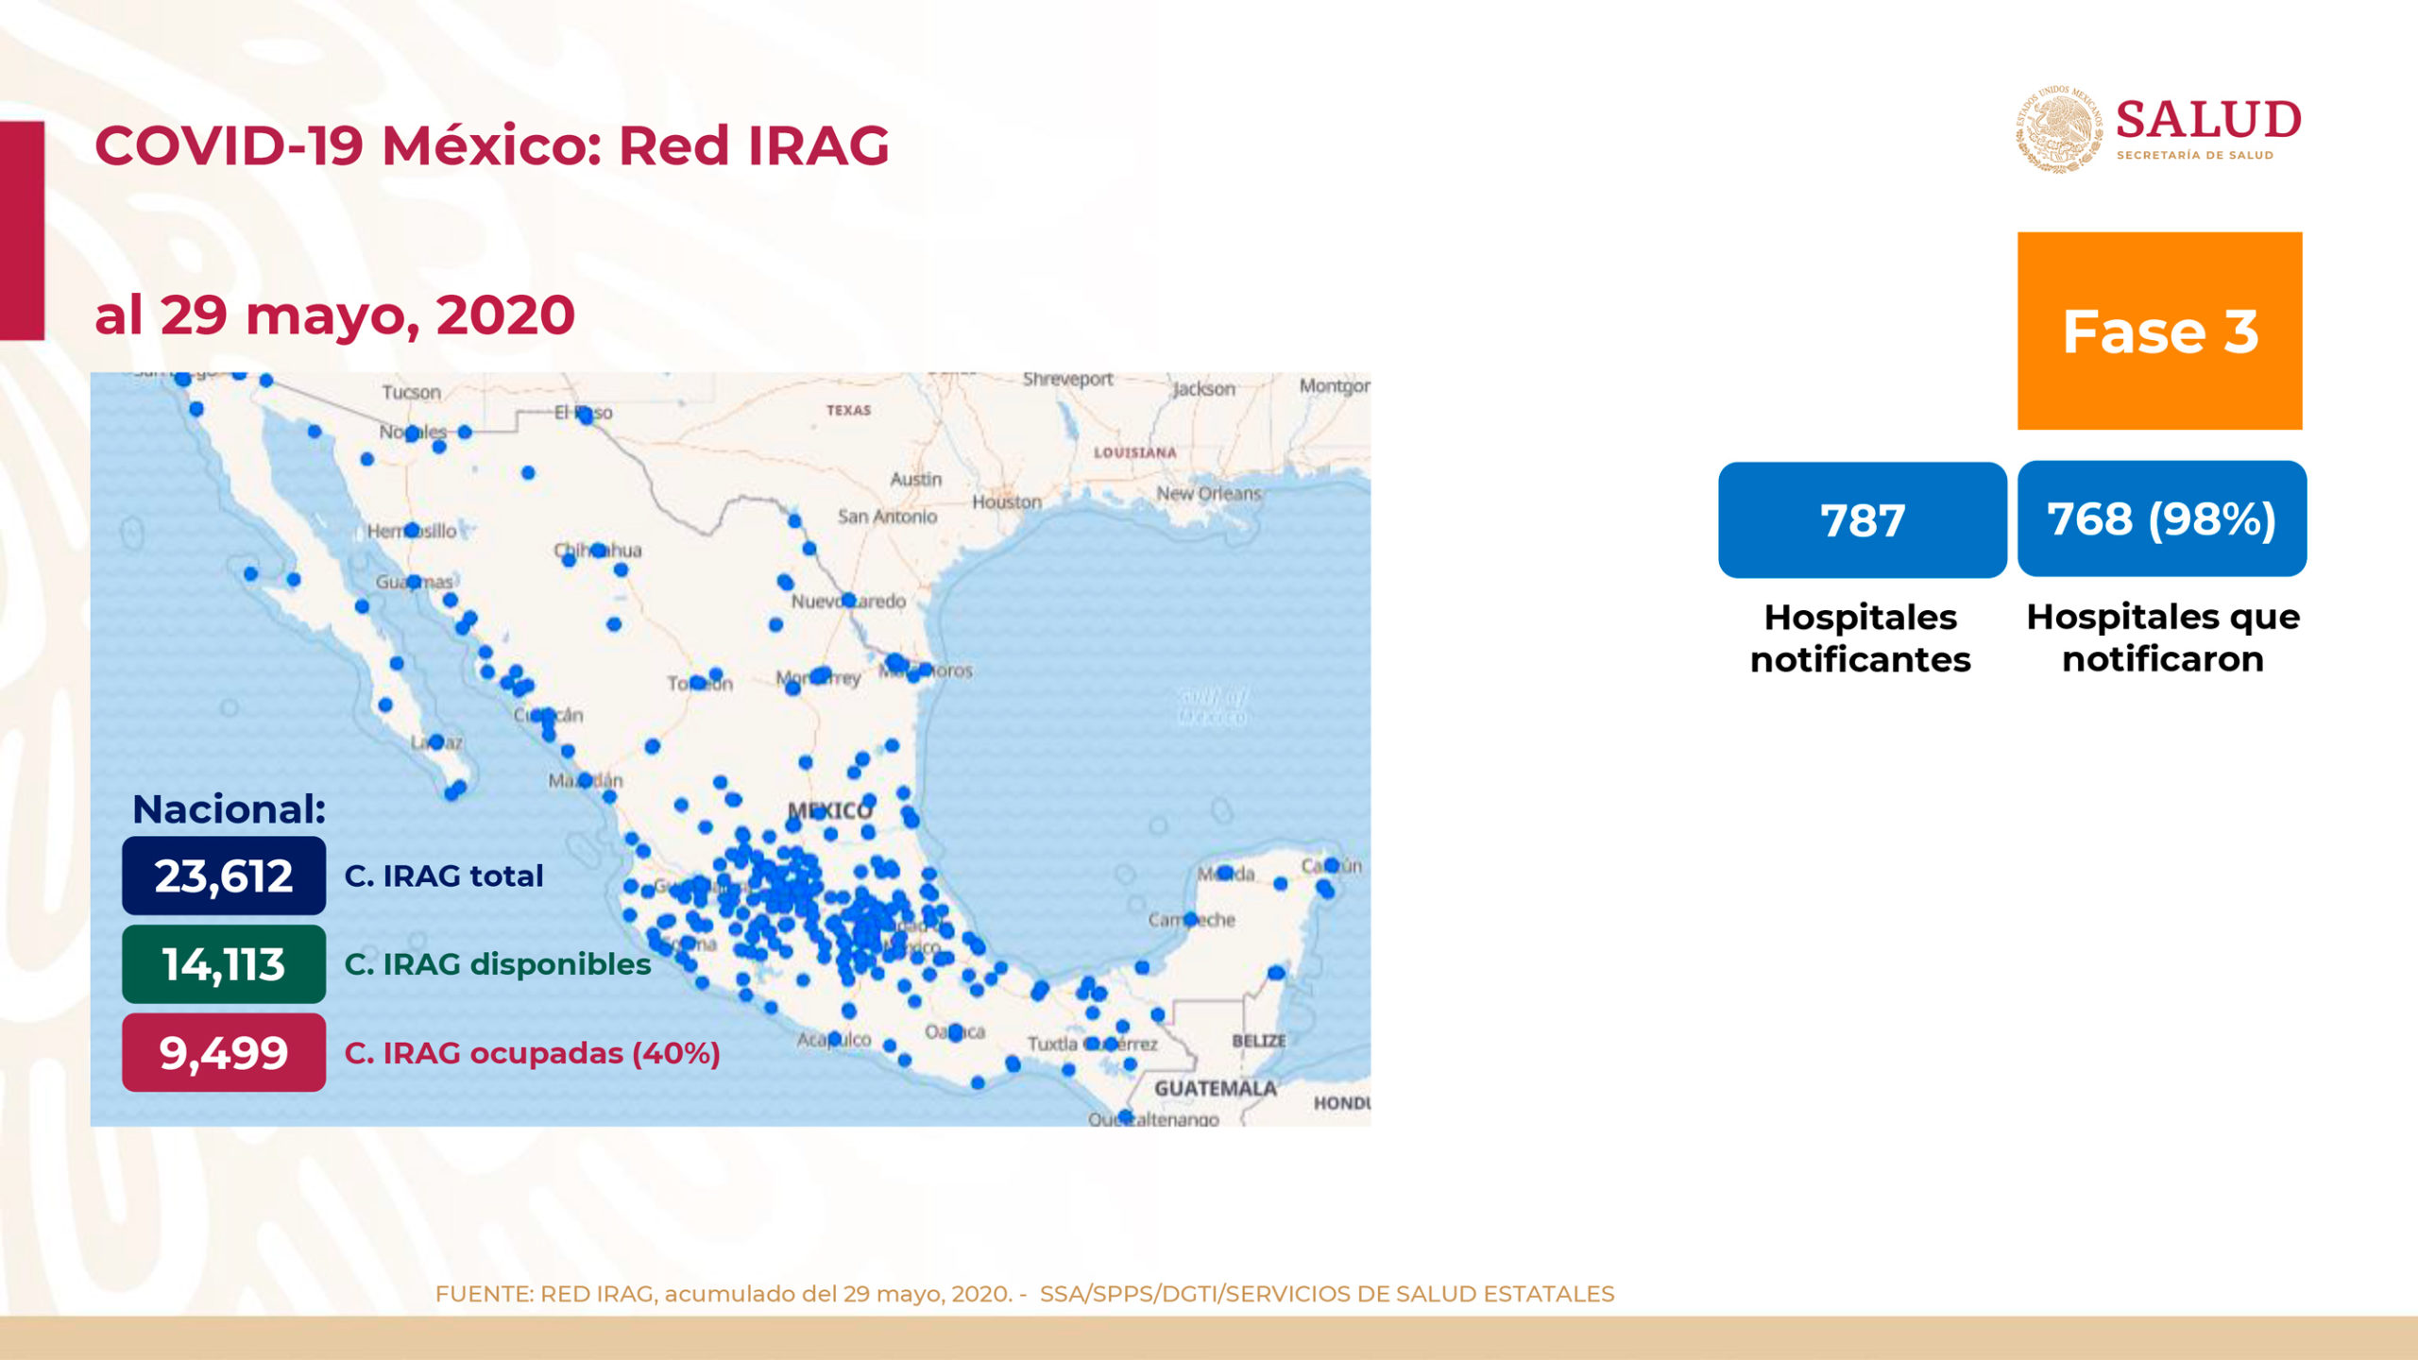Click the 787 hospitals blue badge
The image size is (2418, 1360).
click(x=1862, y=519)
